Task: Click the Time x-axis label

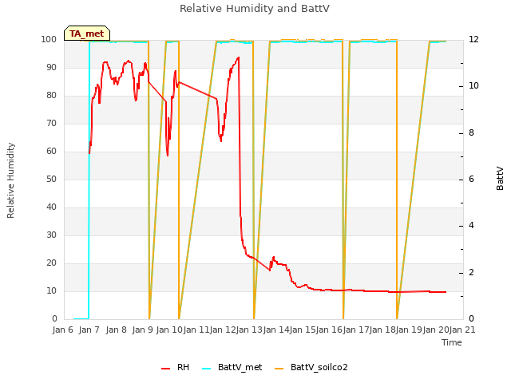Action: (452, 342)
